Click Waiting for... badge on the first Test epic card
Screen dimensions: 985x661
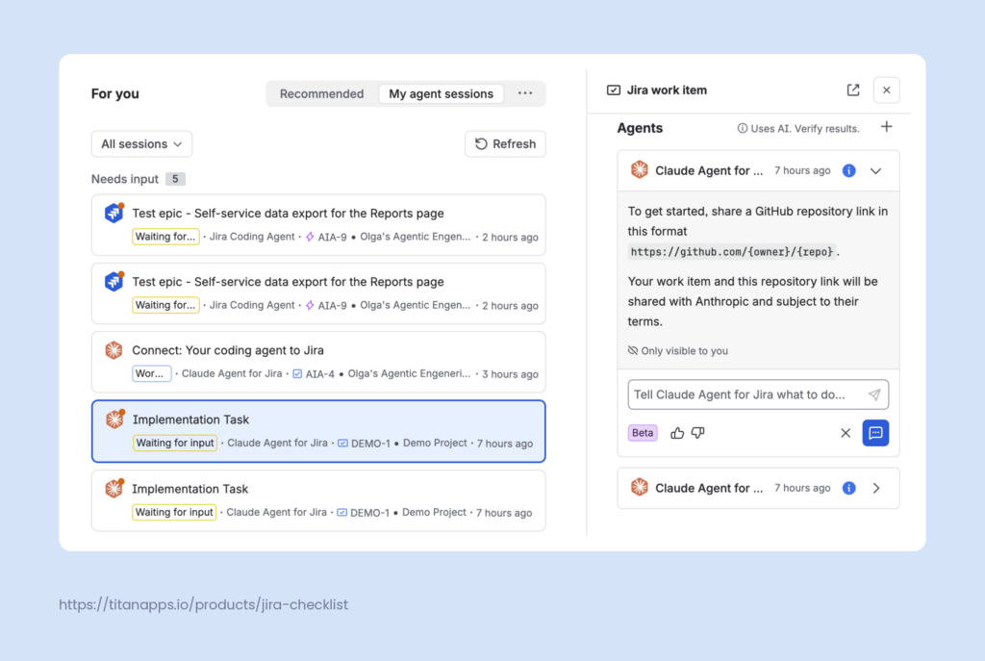[x=165, y=237]
